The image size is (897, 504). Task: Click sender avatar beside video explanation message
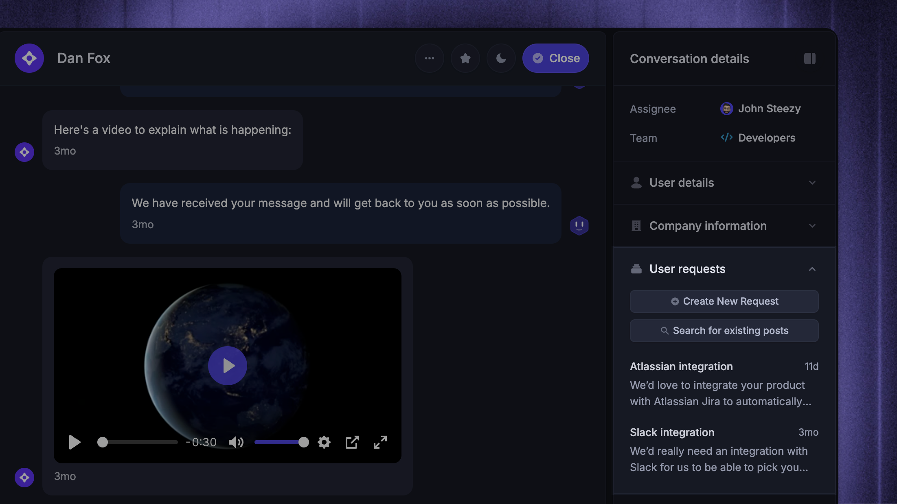(x=24, y=152)
